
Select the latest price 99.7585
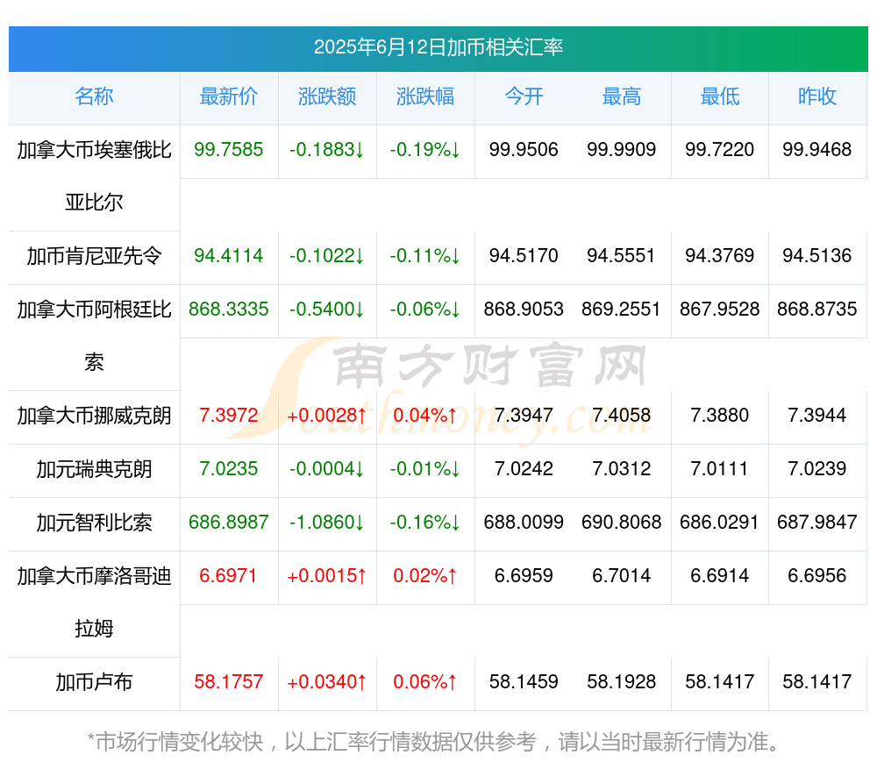(229, 150)
